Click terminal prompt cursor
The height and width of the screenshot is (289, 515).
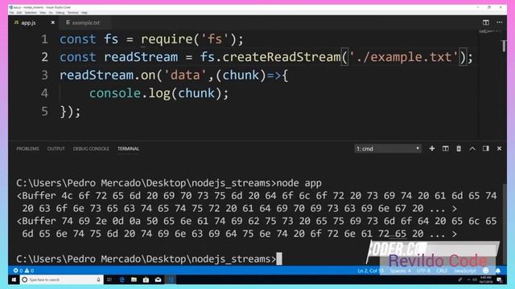coord(279,258)
